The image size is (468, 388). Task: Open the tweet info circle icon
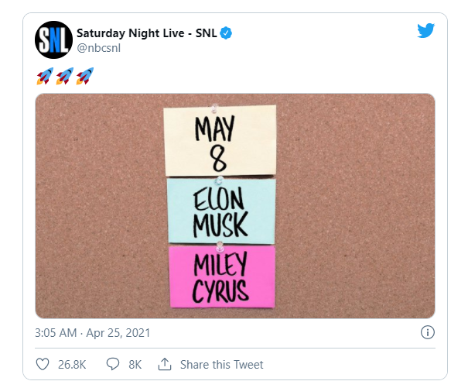(x=426, y=332)
